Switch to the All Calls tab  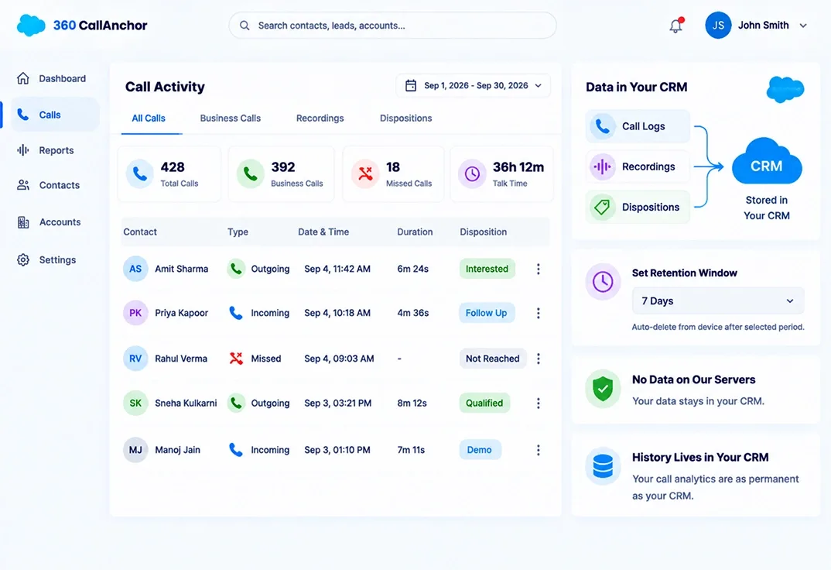click(x=149, y=118)
